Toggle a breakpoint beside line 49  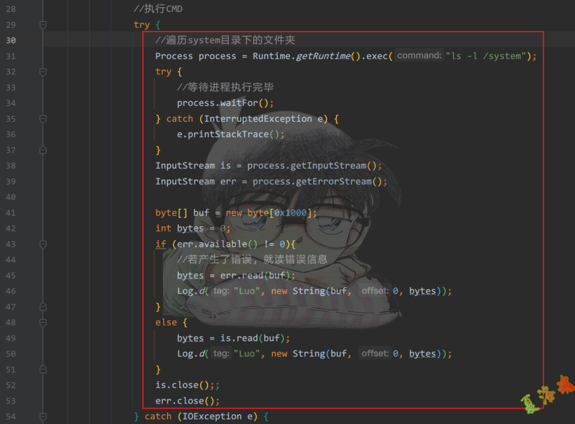(x=26, y=337)
